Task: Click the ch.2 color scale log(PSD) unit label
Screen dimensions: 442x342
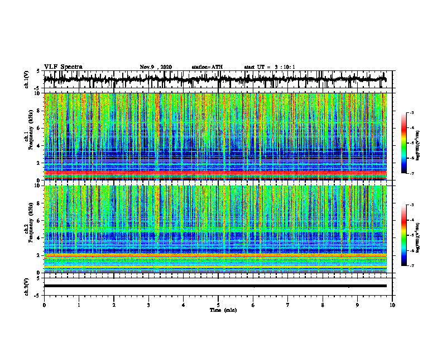Action: click(418, 237)
